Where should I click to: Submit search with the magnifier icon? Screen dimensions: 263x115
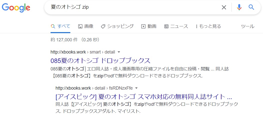point(251,7)
